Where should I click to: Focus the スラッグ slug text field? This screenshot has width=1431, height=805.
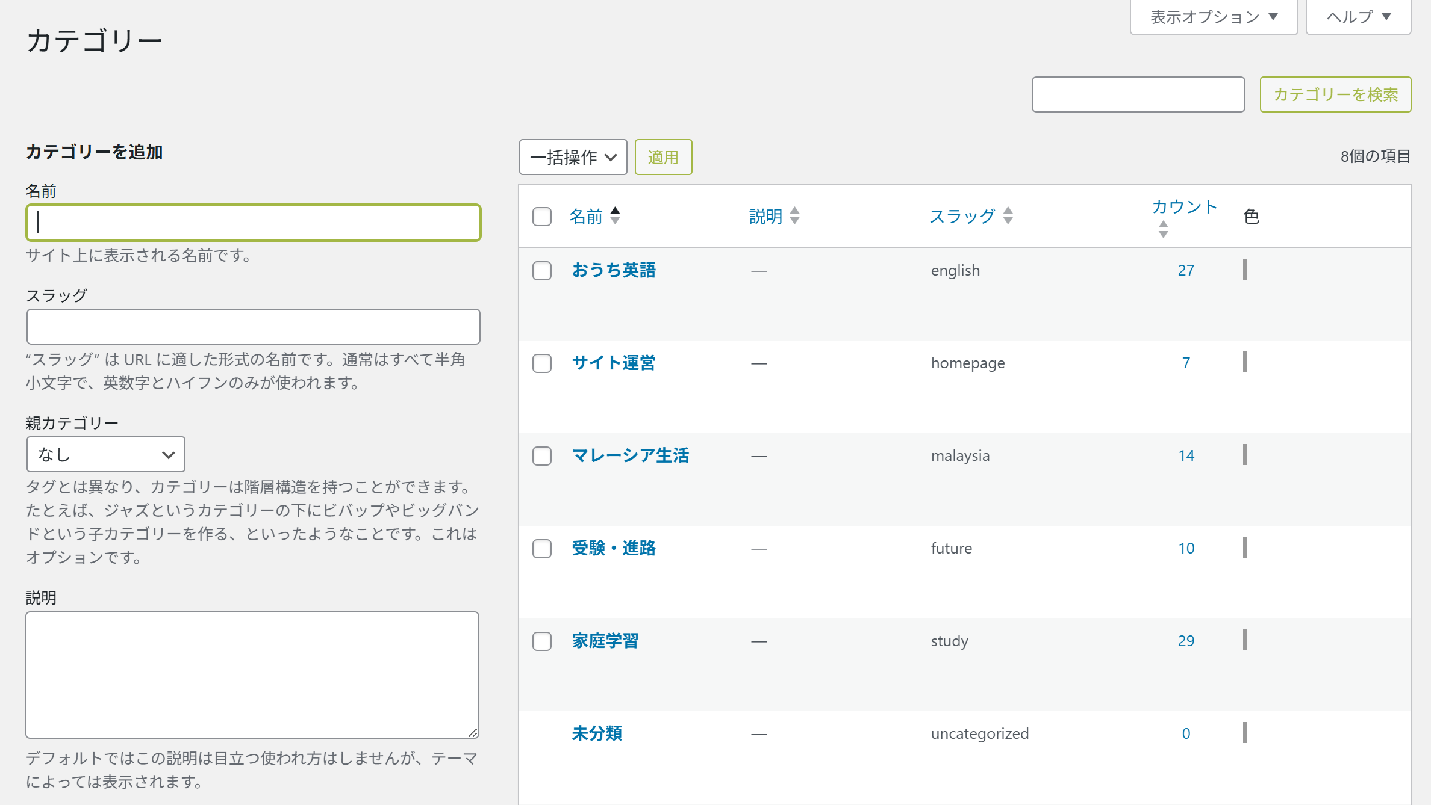pyautogui.click(x=253, y=327)
